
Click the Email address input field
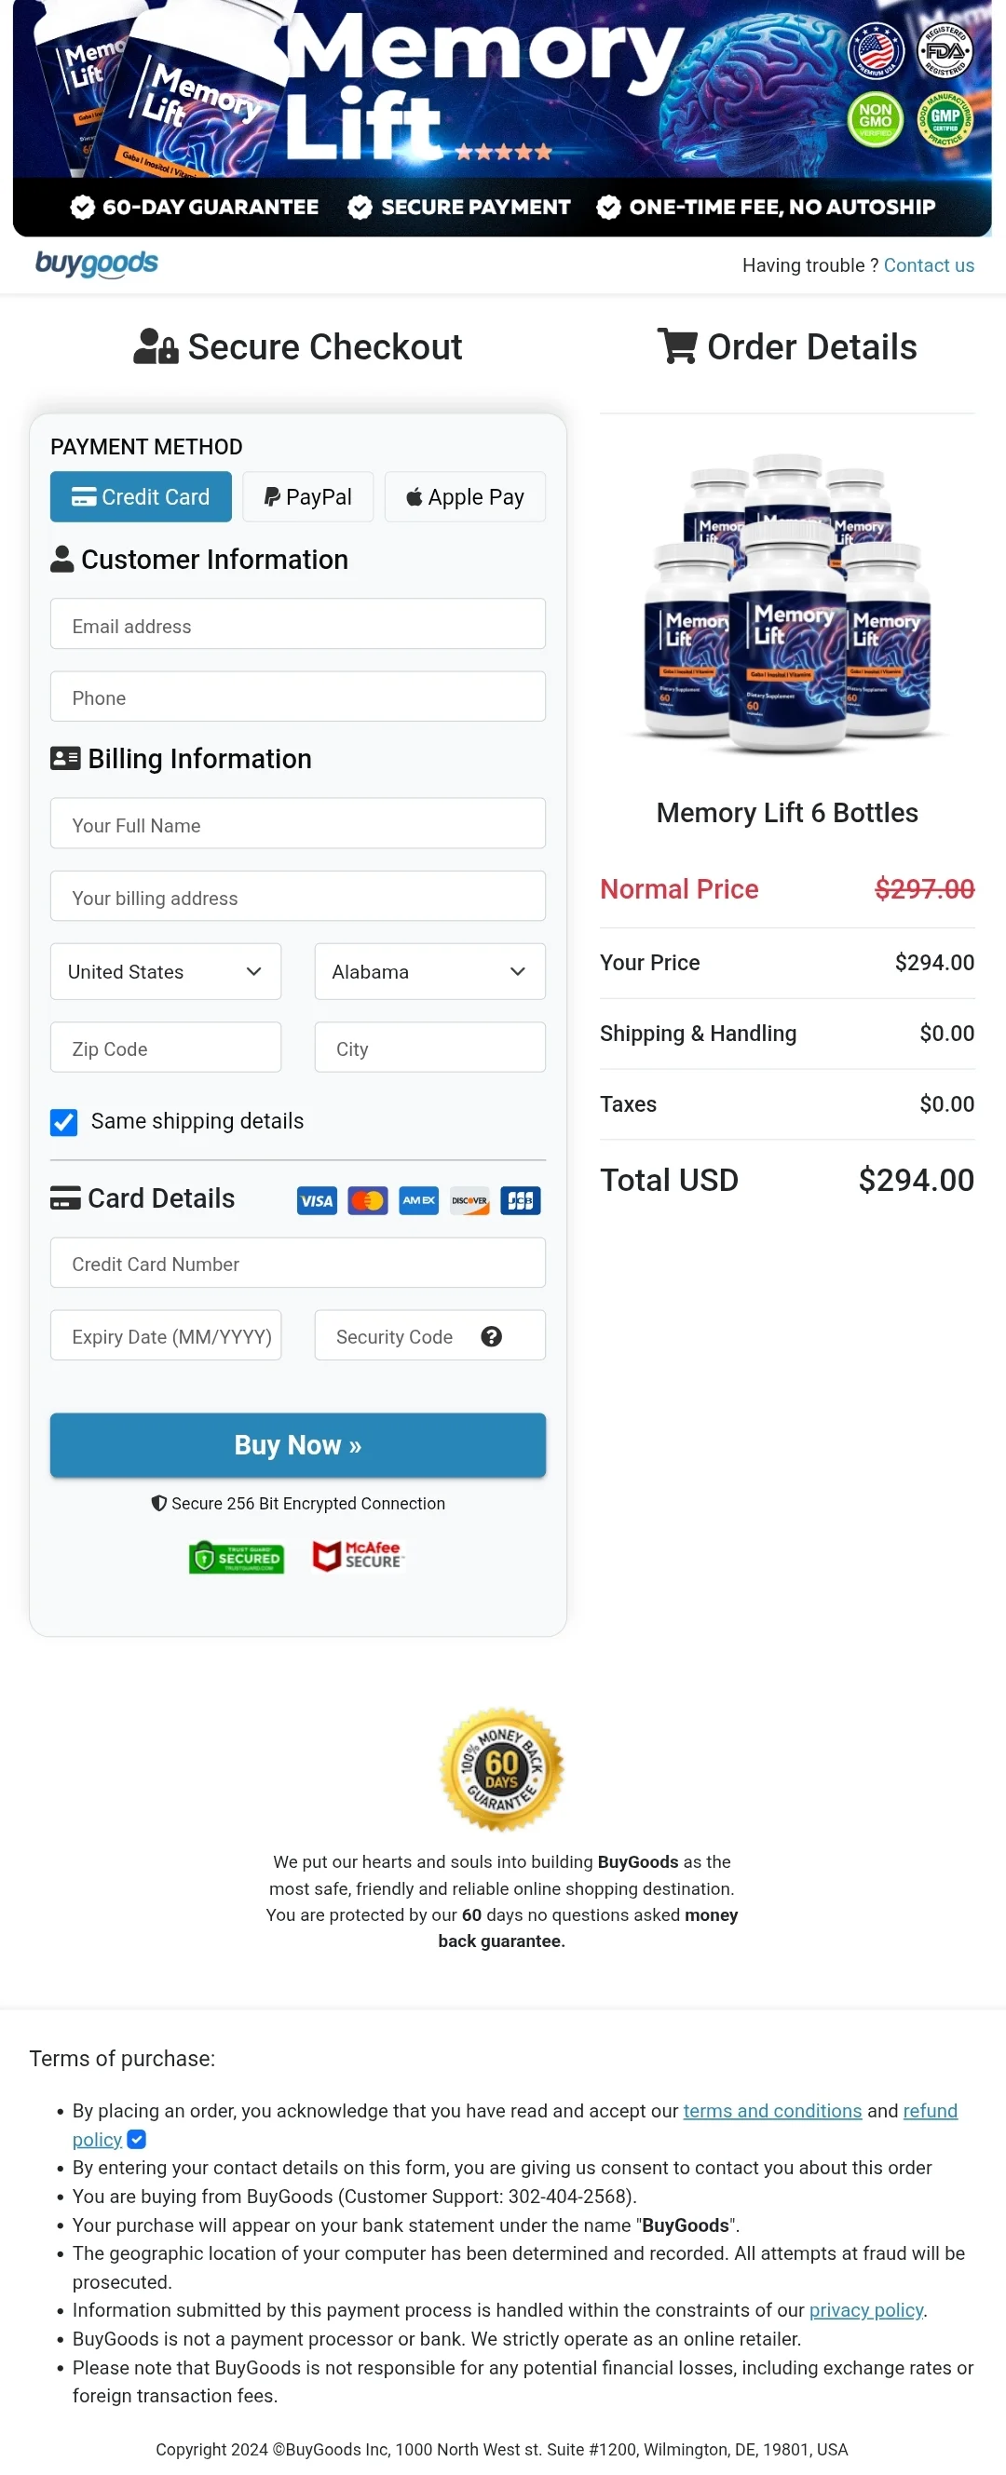click(298, 625)
